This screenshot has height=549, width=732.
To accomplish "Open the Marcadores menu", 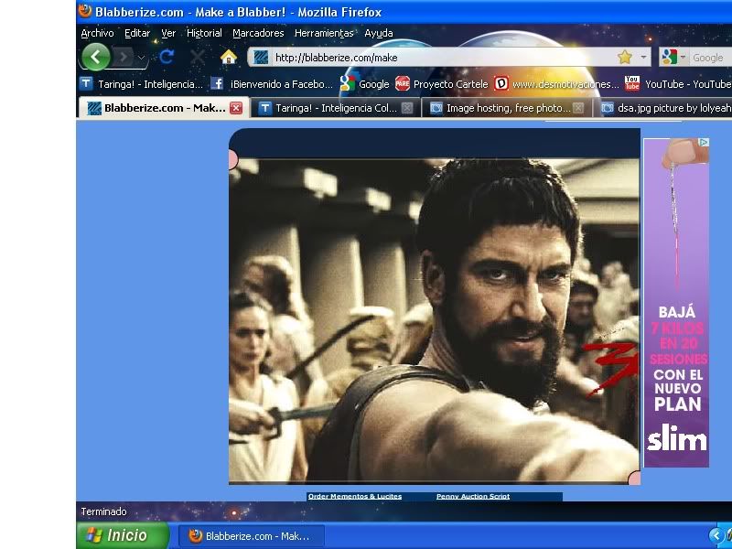I will click(258, 33).
